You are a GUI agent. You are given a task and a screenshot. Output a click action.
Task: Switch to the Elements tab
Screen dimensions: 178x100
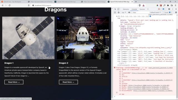(126, 9)
